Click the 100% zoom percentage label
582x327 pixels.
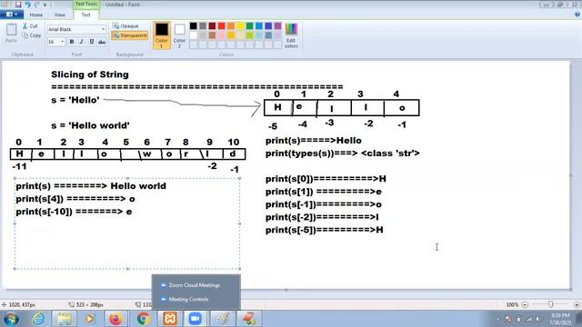click(512, 304)
